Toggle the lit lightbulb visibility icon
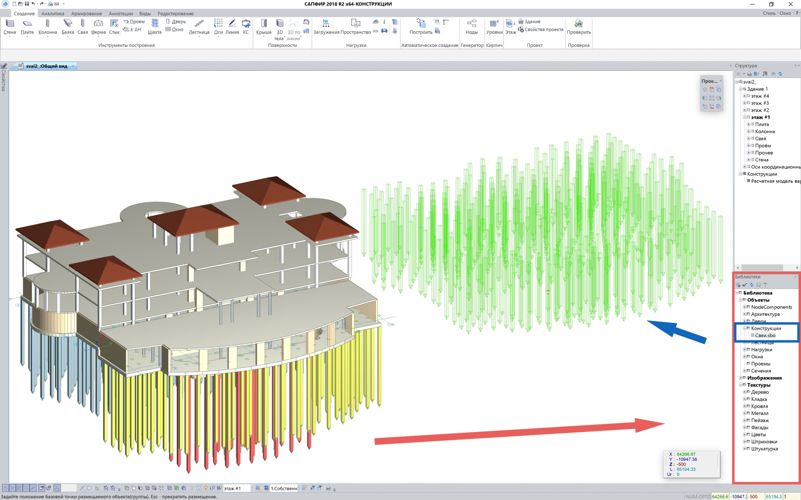This screenshot has width=801, height=500. 206,488
